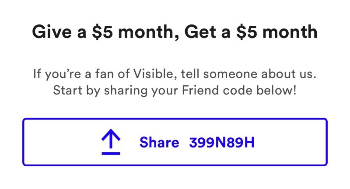The height and width of the screenshot is (189, 350).
Task: Tap the underline bar beneath the share arrow
Action: click(x=111, y=154)
